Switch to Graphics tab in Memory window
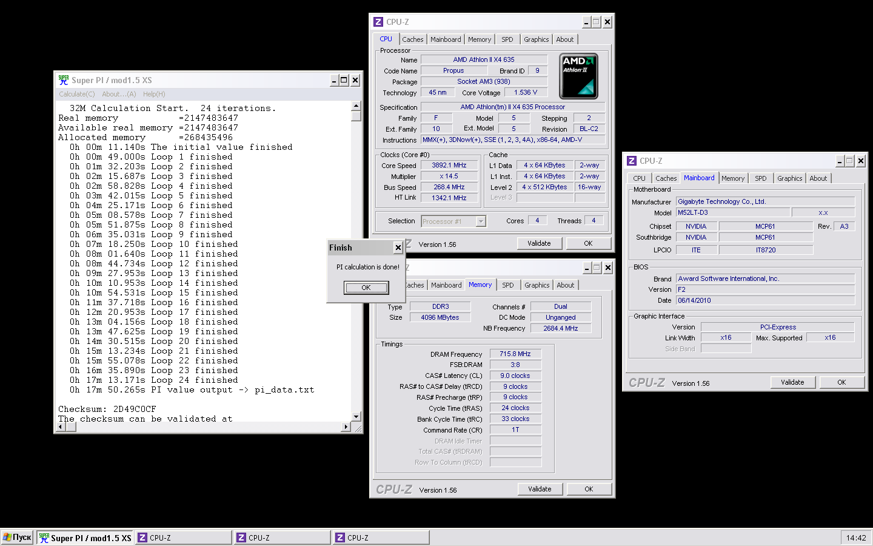Image resolution: width=873 pixels, height=546 pixels. 537,285
